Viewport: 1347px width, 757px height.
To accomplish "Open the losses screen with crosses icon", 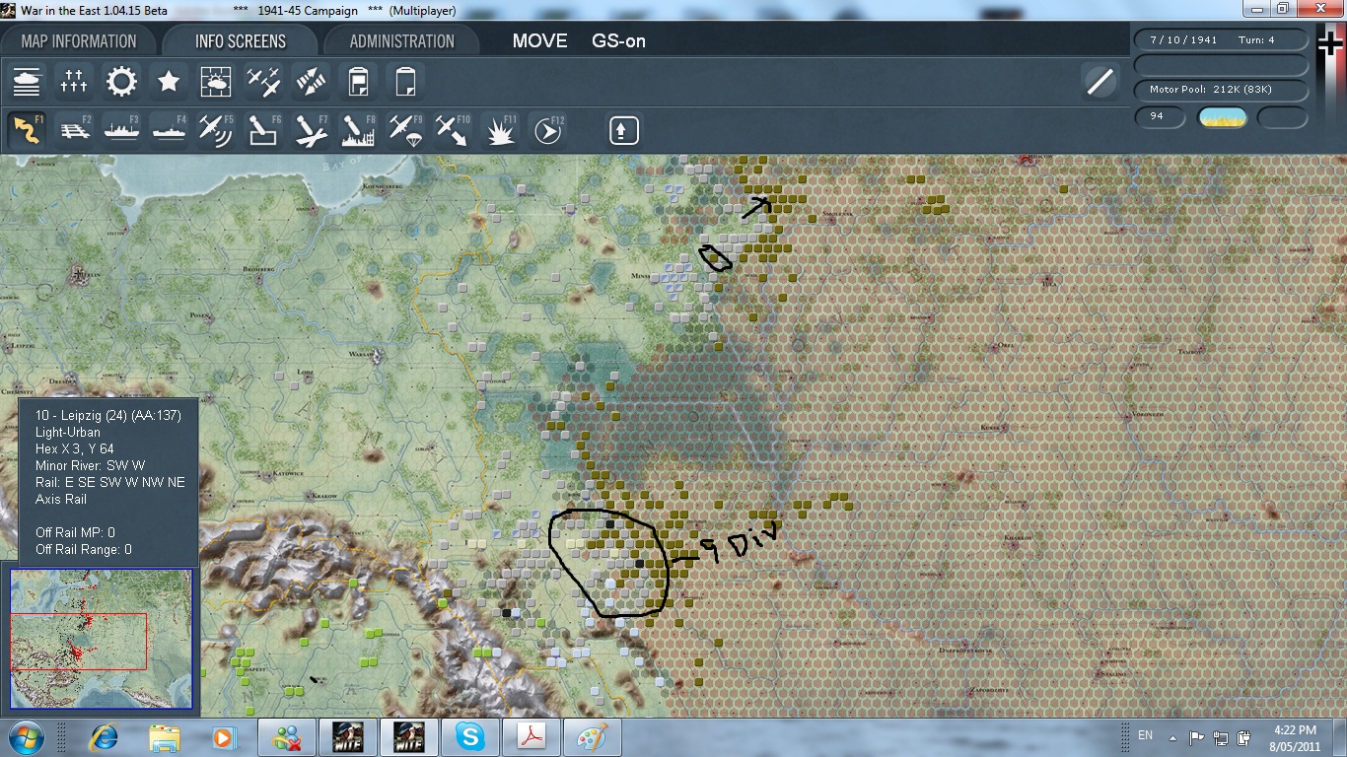I will coord(74,81).
